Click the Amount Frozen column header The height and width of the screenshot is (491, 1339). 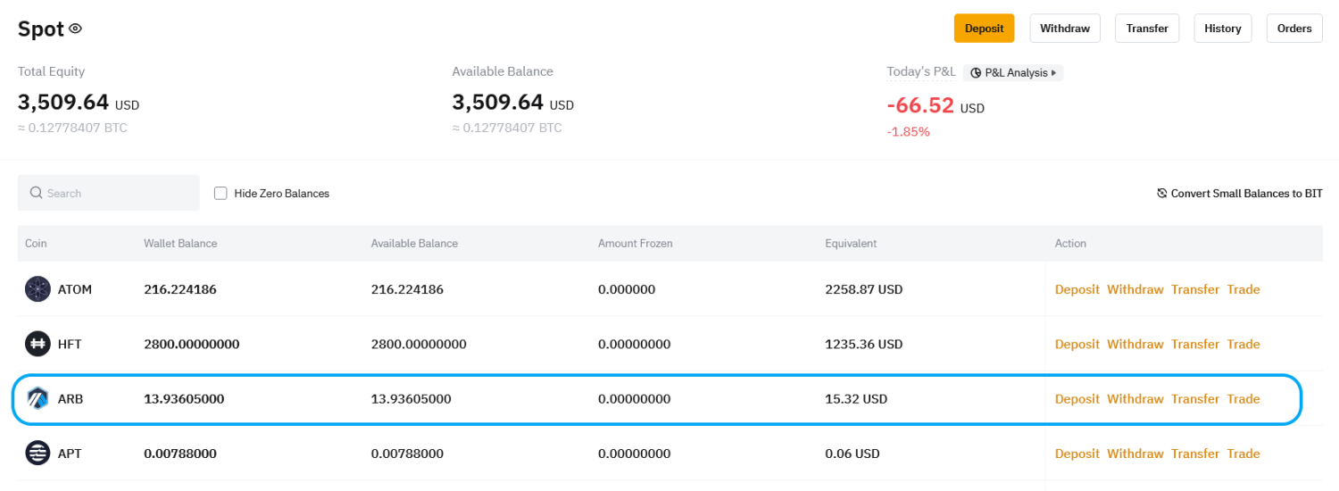click(x=636, y=243)
